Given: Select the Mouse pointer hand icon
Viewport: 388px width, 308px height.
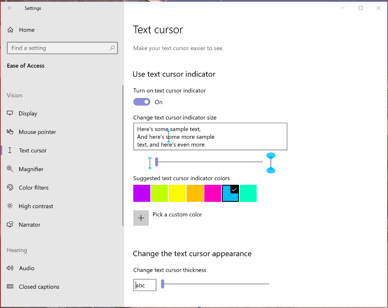Looking at the screenshot, I should [x=10, y=132].
